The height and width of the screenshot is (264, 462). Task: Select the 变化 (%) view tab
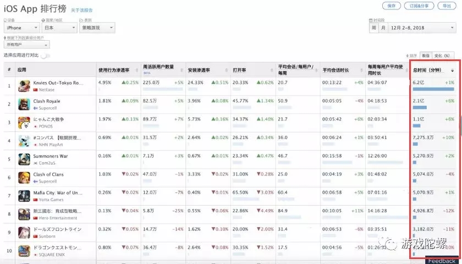[443, 56]
